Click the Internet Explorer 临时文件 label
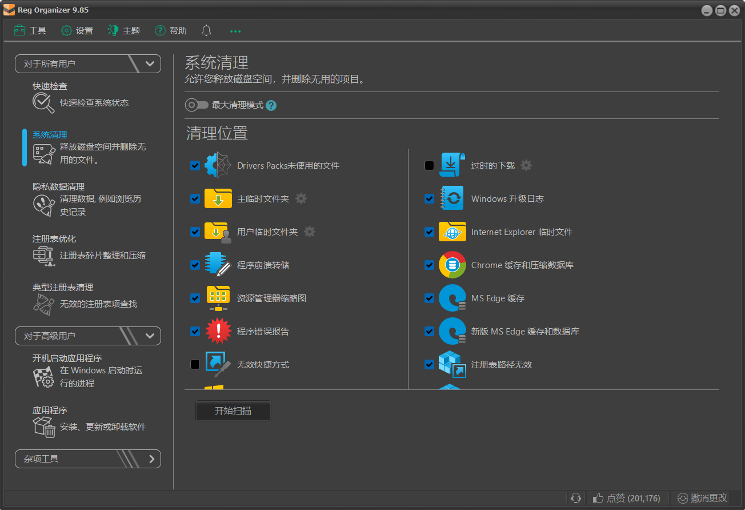 pyautogui.click(x=522, y=232)
